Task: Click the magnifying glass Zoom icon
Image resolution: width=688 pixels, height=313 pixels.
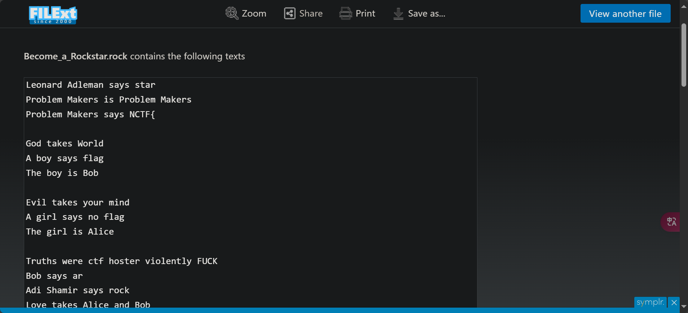Action: click(x=232, y=14)
